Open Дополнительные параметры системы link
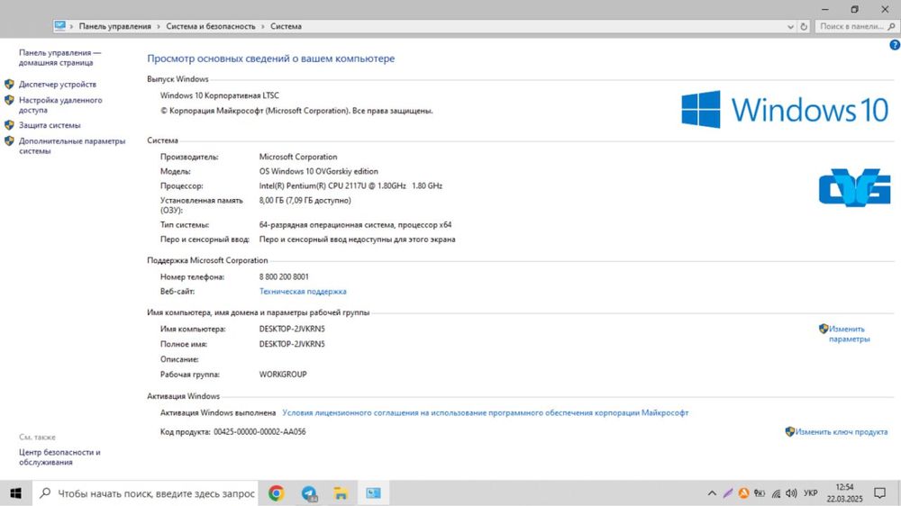 [x=72, y=146]
